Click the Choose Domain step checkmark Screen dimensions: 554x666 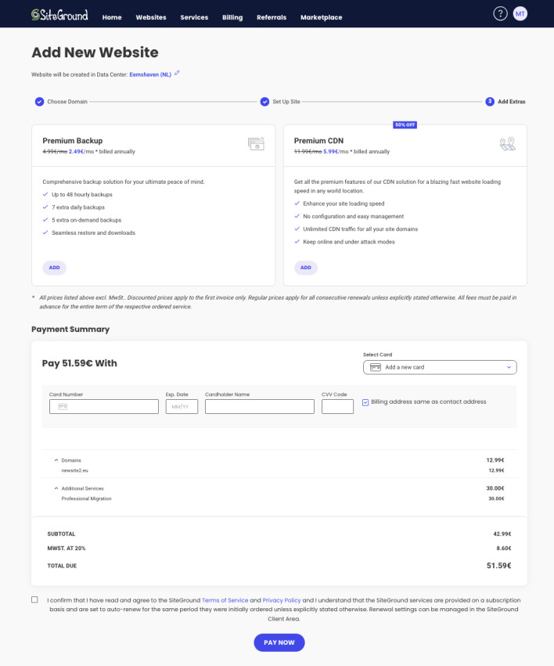39,102
